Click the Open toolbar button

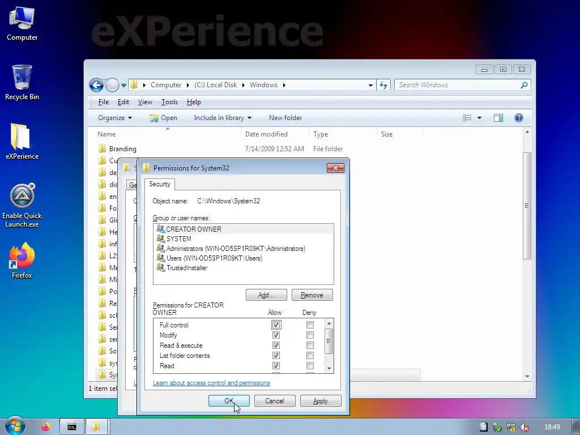click(x=164, y=118)
